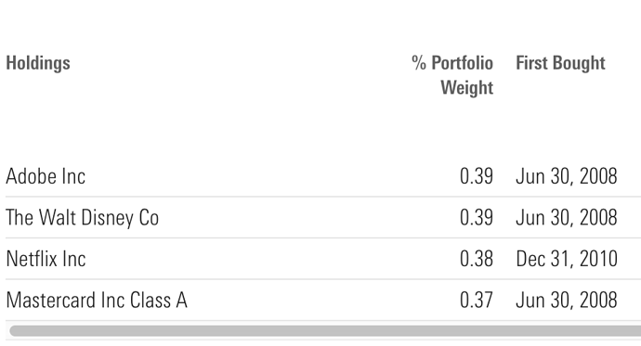Image resolution: width=641 pixels, height=346 pixels.
Task: Open the Netflix Inc holding
Action: pyautogui.click(x=46, y=259)
